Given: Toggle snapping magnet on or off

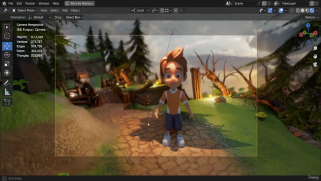Looking at the screenshot, I should [162, 11].
